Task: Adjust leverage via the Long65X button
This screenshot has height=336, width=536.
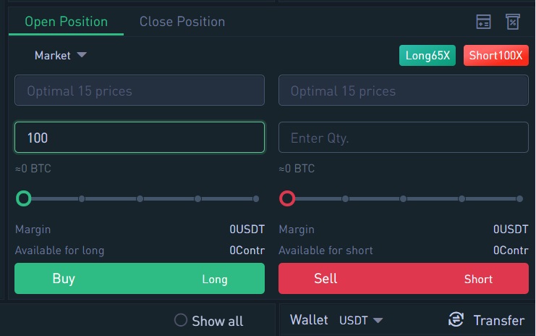Action: pos(427,56)
